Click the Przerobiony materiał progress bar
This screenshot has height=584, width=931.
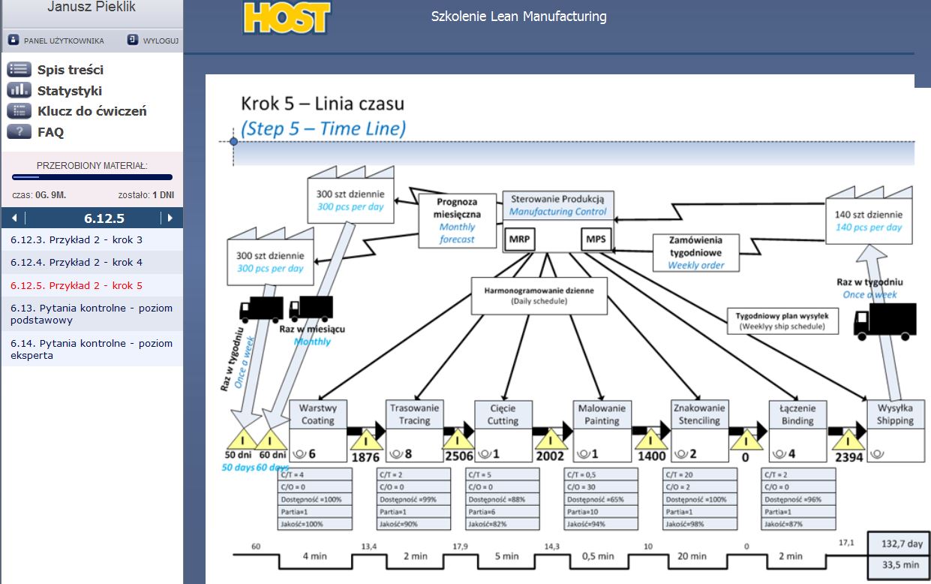[x=92, y=178]
